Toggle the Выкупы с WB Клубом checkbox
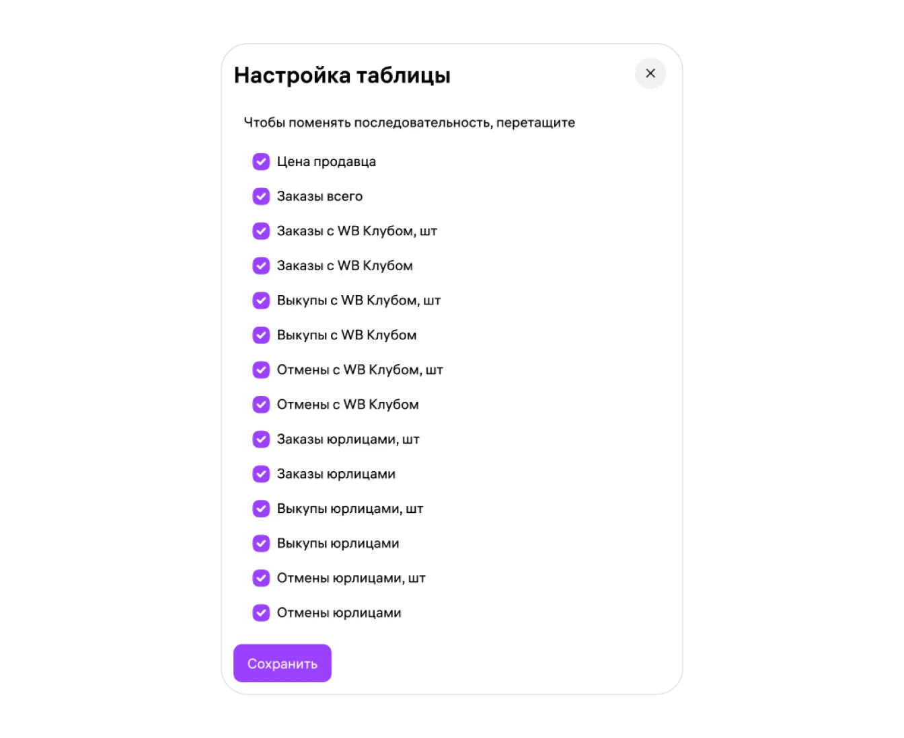 coord(261,335)
